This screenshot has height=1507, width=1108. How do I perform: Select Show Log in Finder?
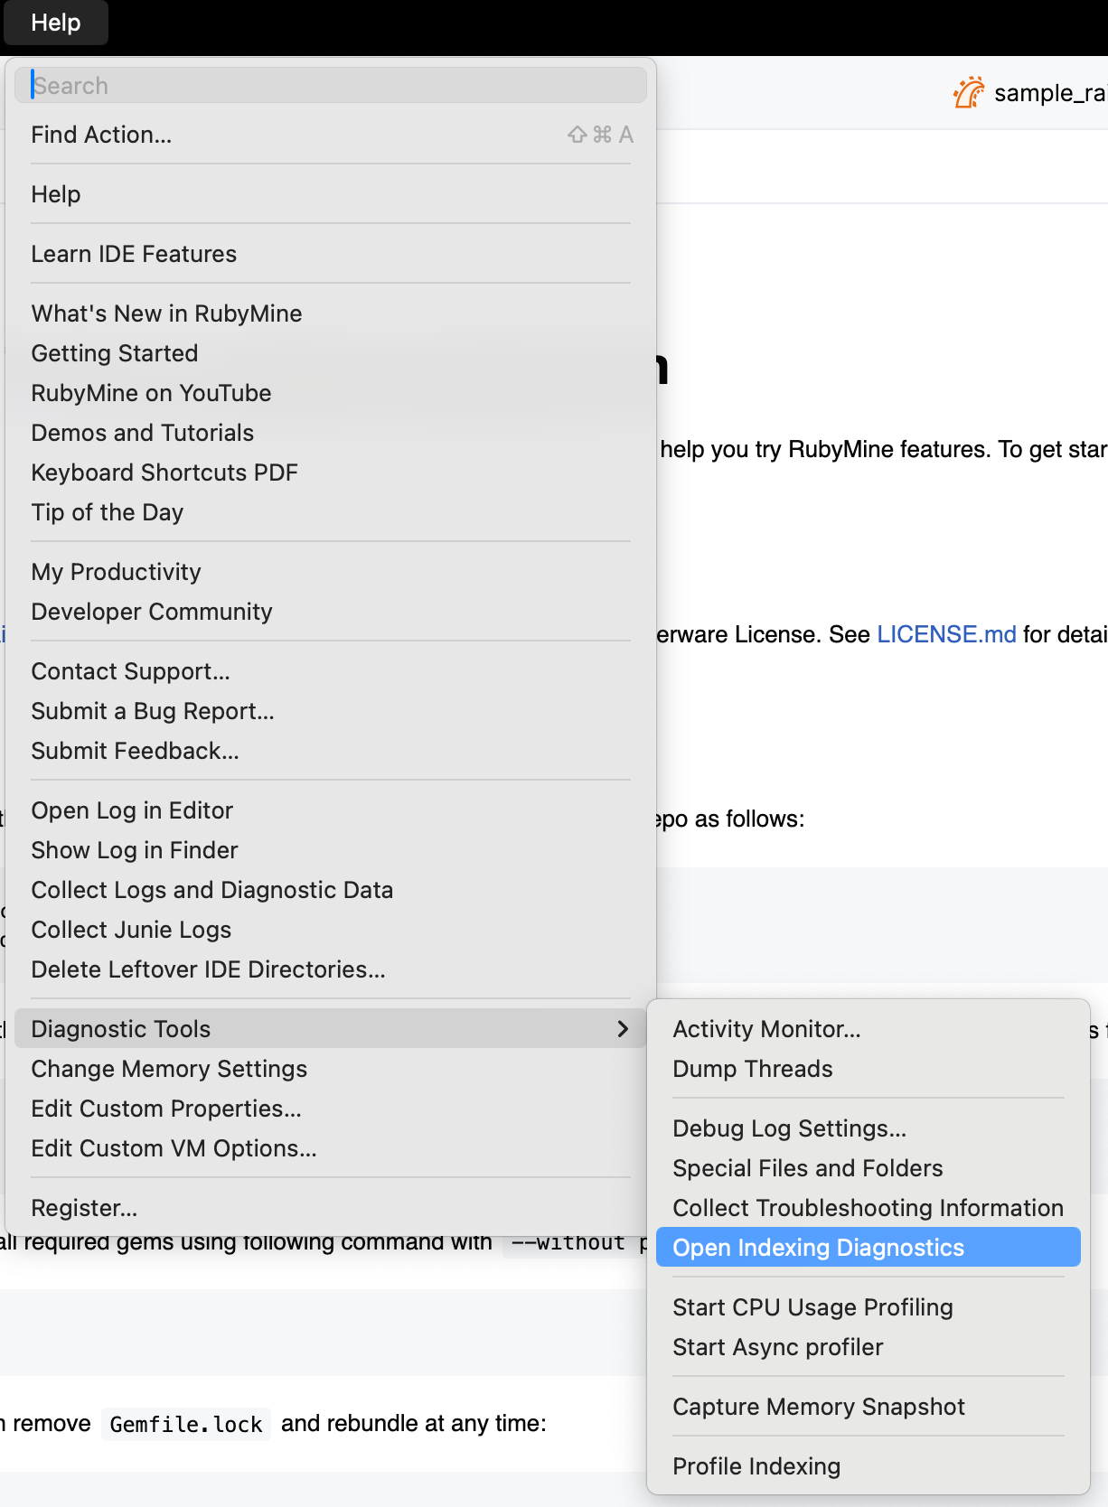[135, 850]
